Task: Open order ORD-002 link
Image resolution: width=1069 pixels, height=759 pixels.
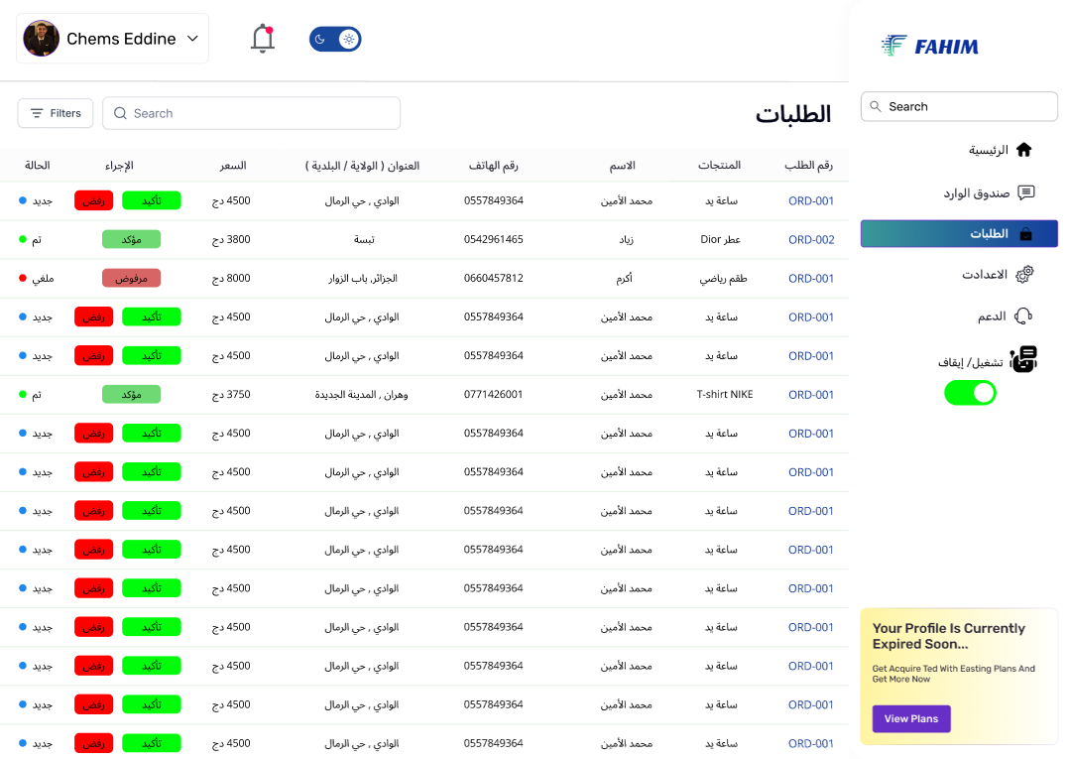Action: coord(811,239)
